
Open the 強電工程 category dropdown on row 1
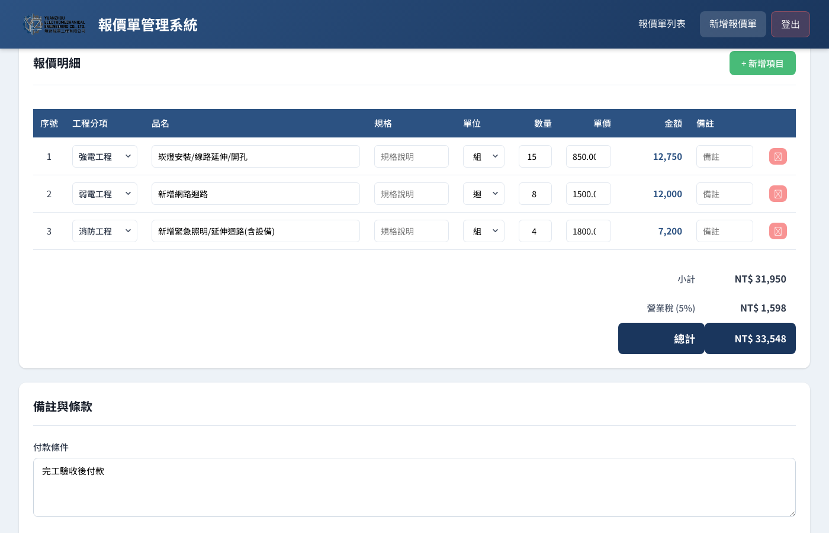click(x=105, y=156)
